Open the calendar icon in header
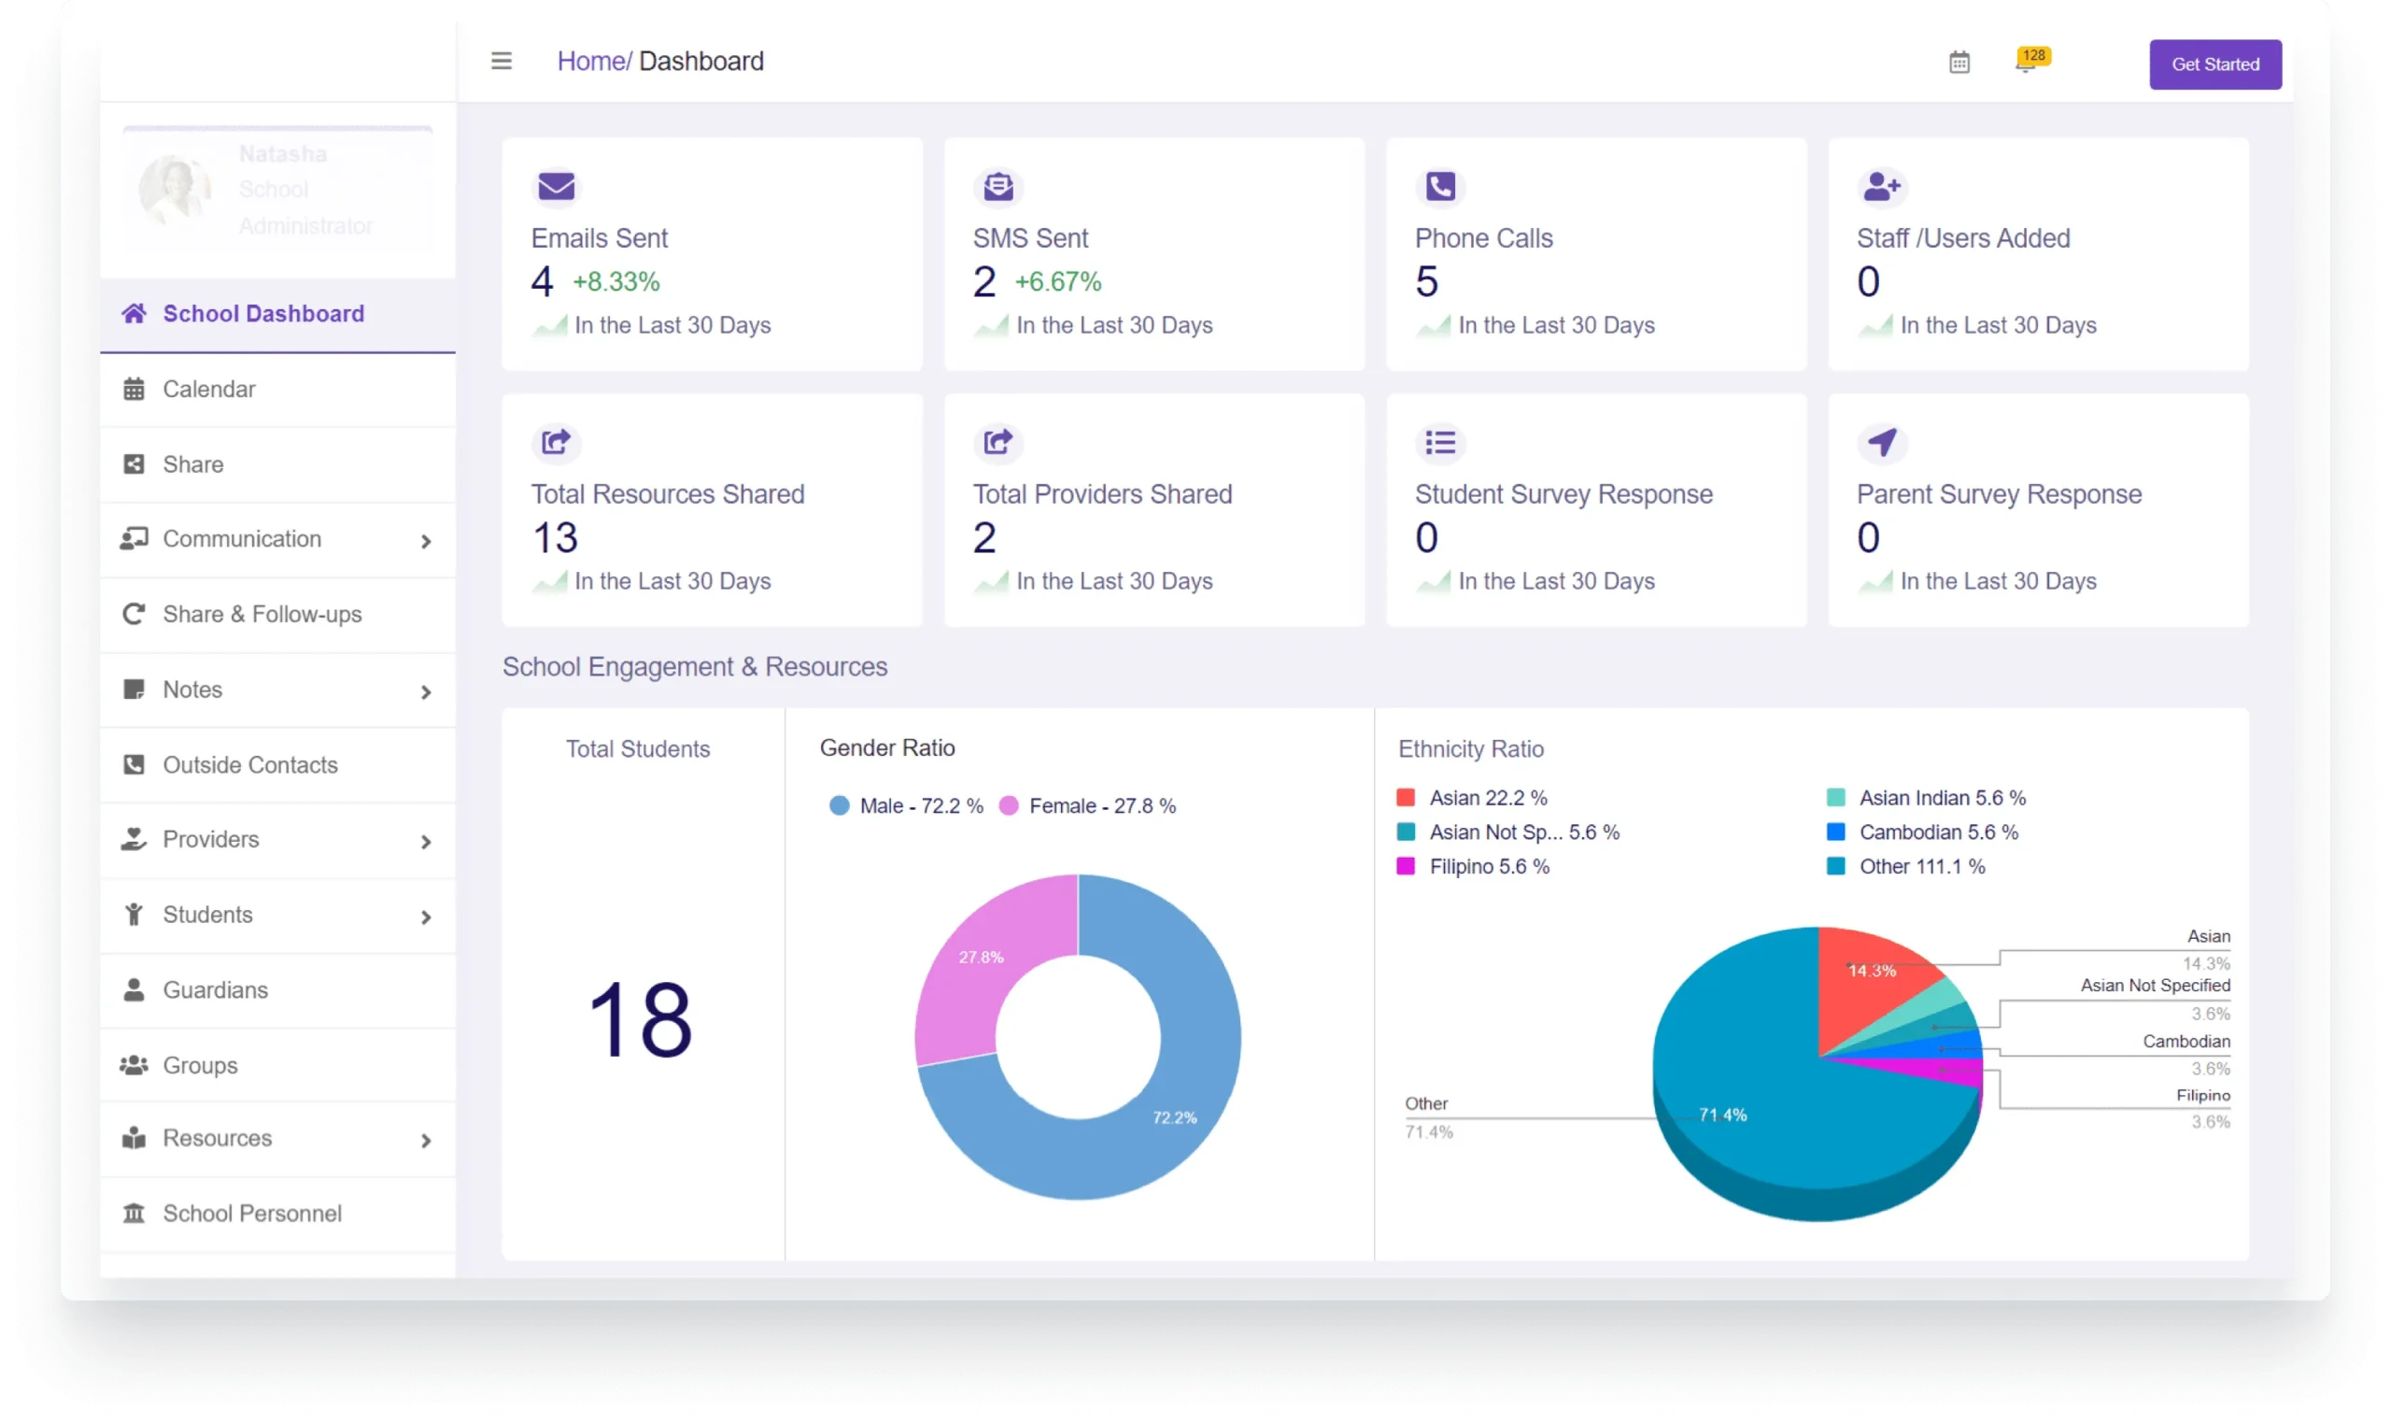2391x1422 pixels. pyautogui.click(x=1959, y=64)
